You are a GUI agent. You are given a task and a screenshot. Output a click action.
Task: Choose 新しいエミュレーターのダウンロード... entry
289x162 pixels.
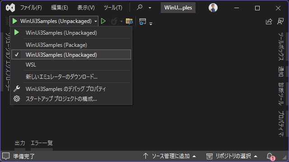point(71,77)
